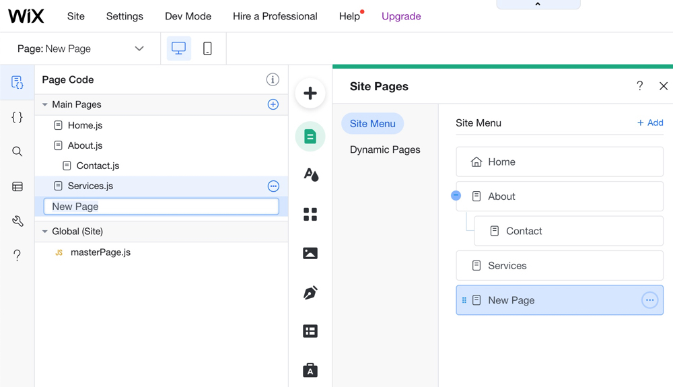Open the Dev Mode menu
The image size is (673, 387).
click(188, 16)
